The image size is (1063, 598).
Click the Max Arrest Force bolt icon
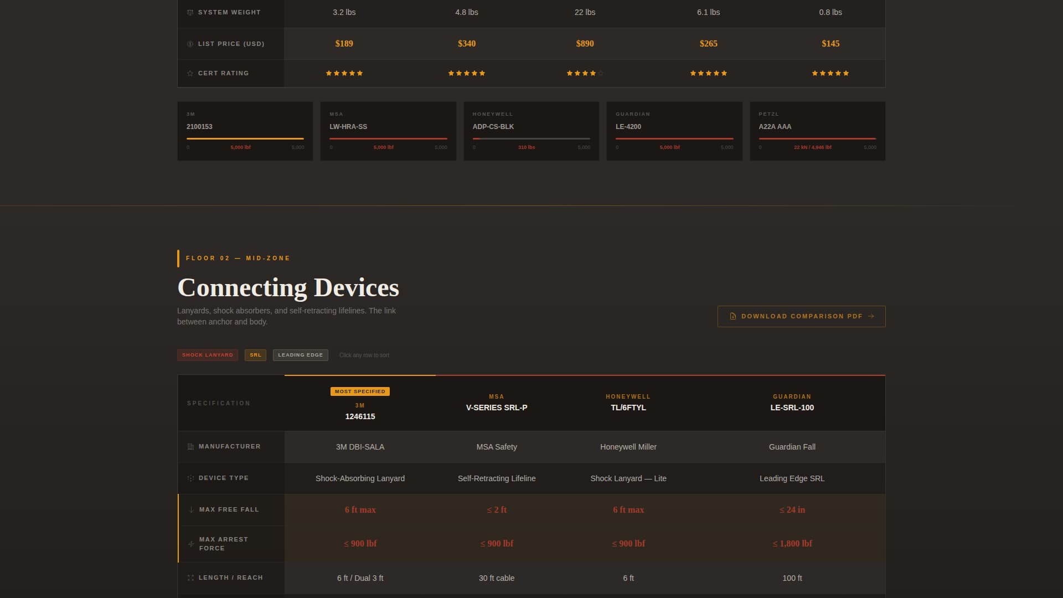click(190, 543)
